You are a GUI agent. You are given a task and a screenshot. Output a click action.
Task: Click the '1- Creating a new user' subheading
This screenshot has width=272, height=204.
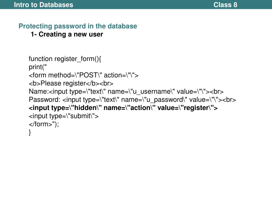pyautogui.click(x=67, y=34)
